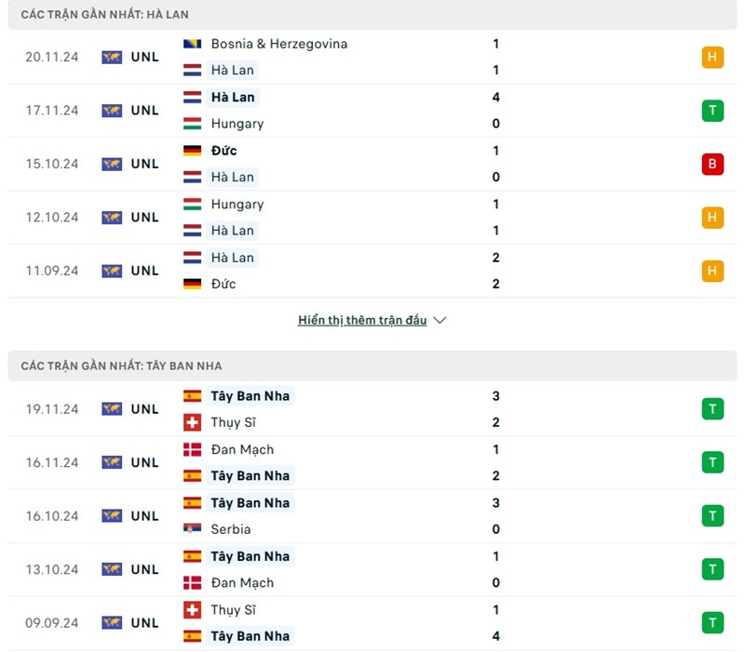
Task: Open the Hiển thị thêm trận đấu link
Action: pos(362,320)
